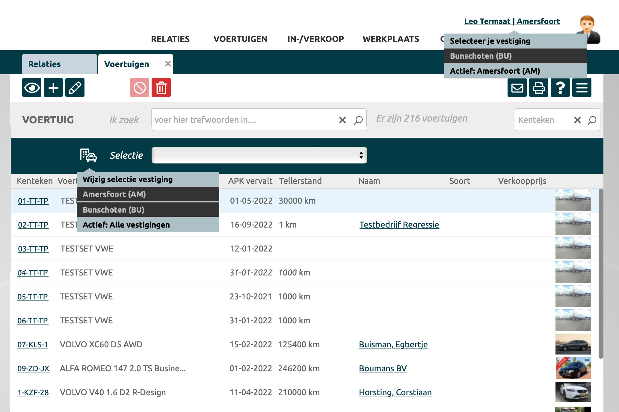Click the red trash delete icon
The image size is (619, 412).
click(x=161, y=88)
